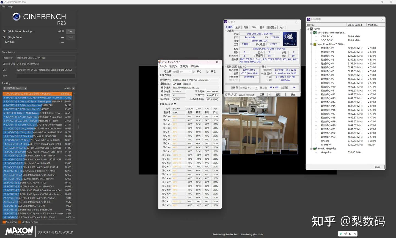Click the Intel Core Ultra 7 badge in CPU-Z
The height and width of the screenshot is (238, 396).
(290, 39)
